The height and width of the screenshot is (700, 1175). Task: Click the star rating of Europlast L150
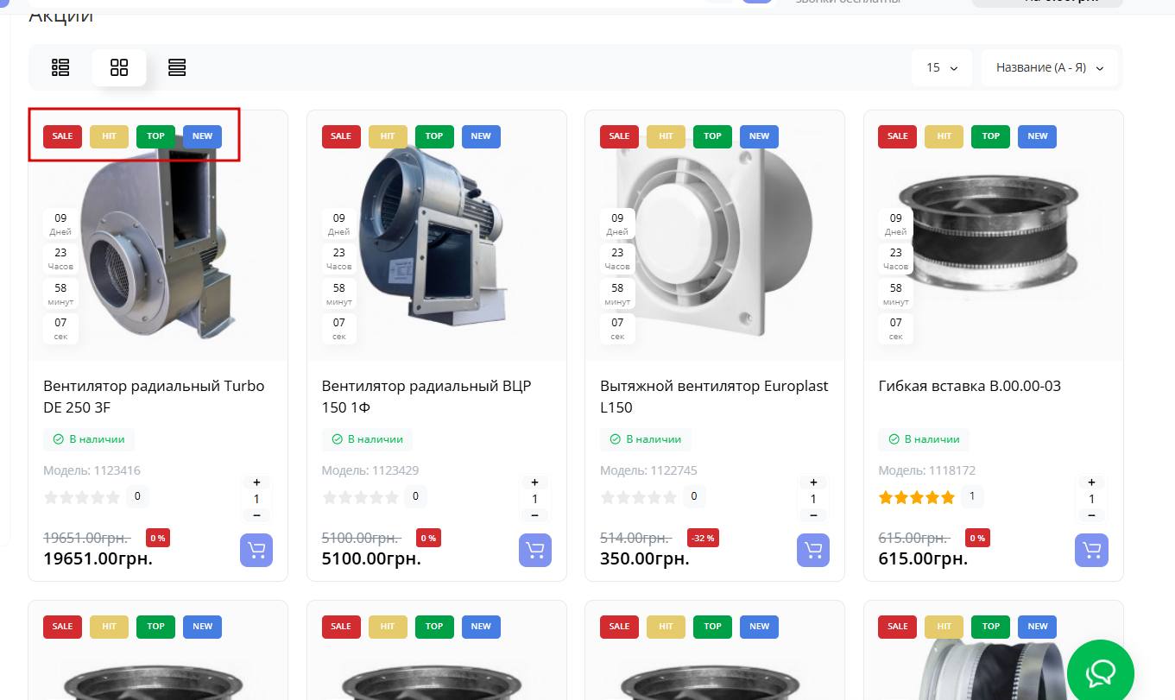639,497
